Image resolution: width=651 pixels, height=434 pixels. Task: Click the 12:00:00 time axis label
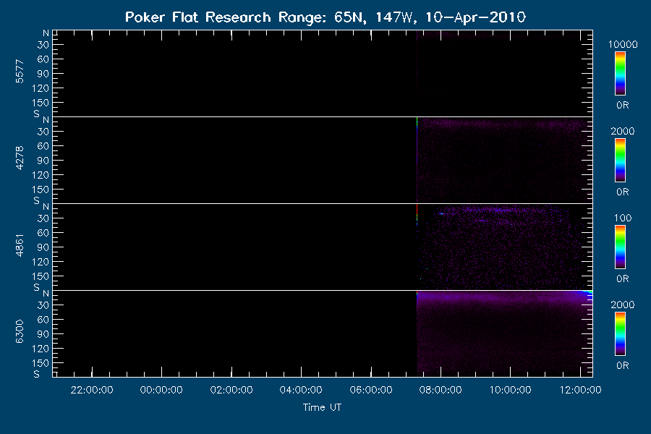[x=580, y=390]
